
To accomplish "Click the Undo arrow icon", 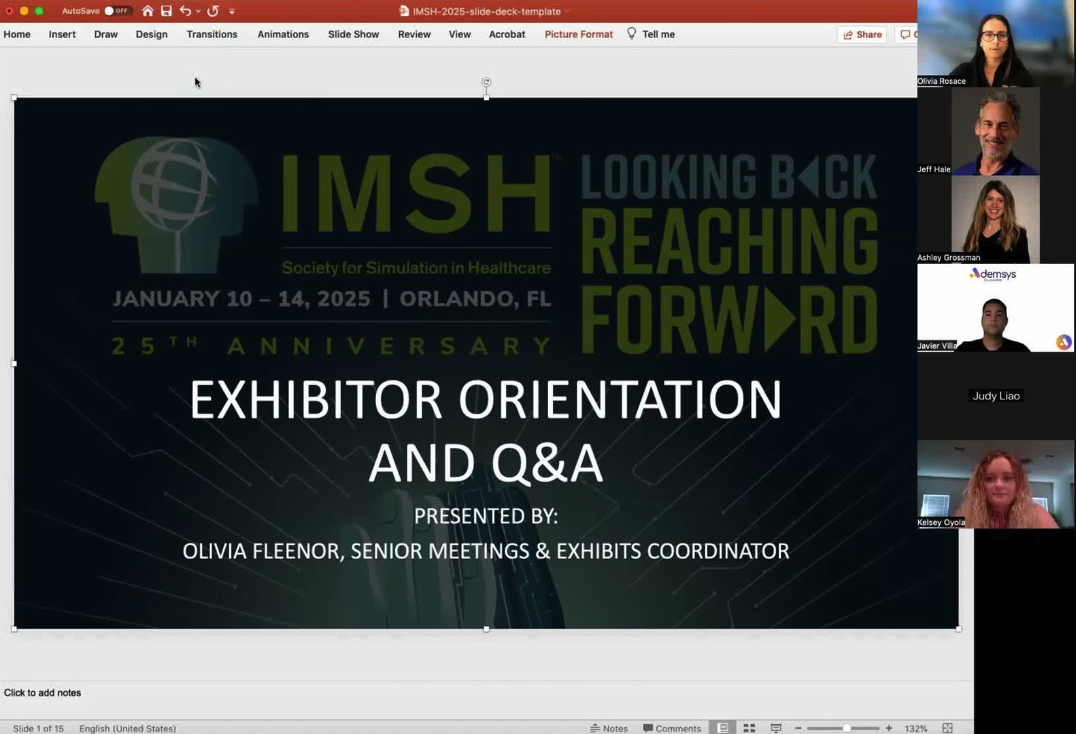I will (x=185, y=11).
